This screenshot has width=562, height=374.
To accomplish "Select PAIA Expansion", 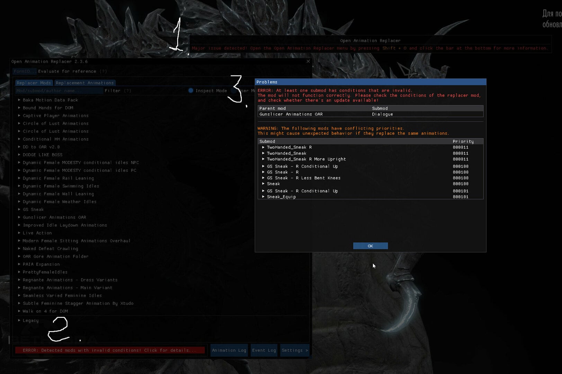I will [x=41, y=264].
